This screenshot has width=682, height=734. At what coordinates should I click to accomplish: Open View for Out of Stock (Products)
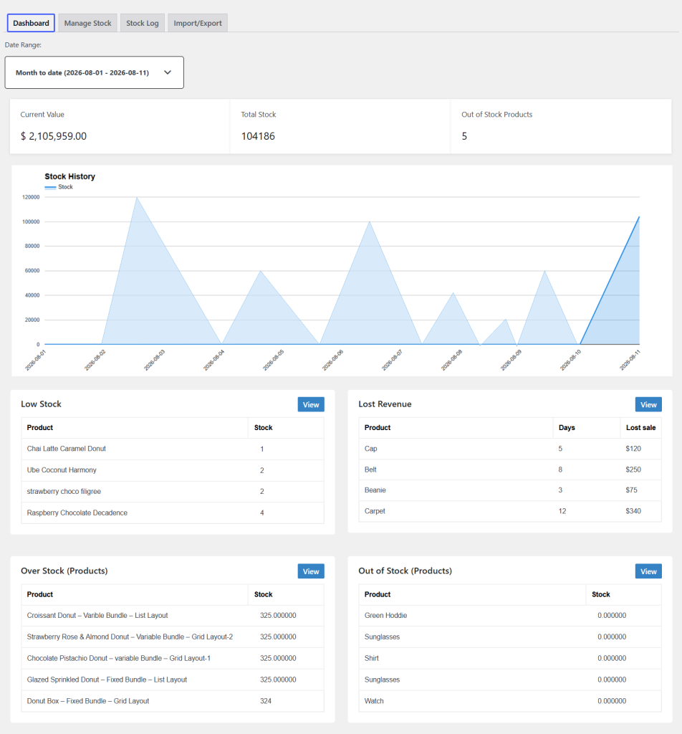coord(648,571)
